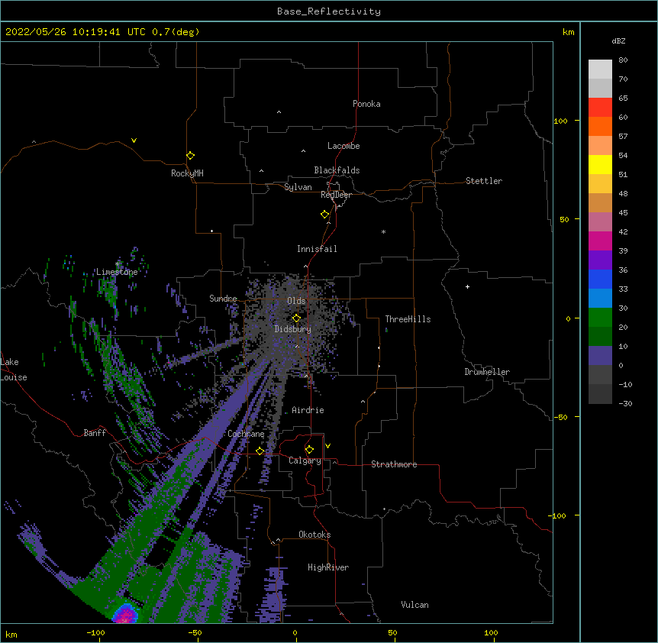Click the white plus marker north of Drumheller
This screenshot has height=643, width=658.
(467, 286)
